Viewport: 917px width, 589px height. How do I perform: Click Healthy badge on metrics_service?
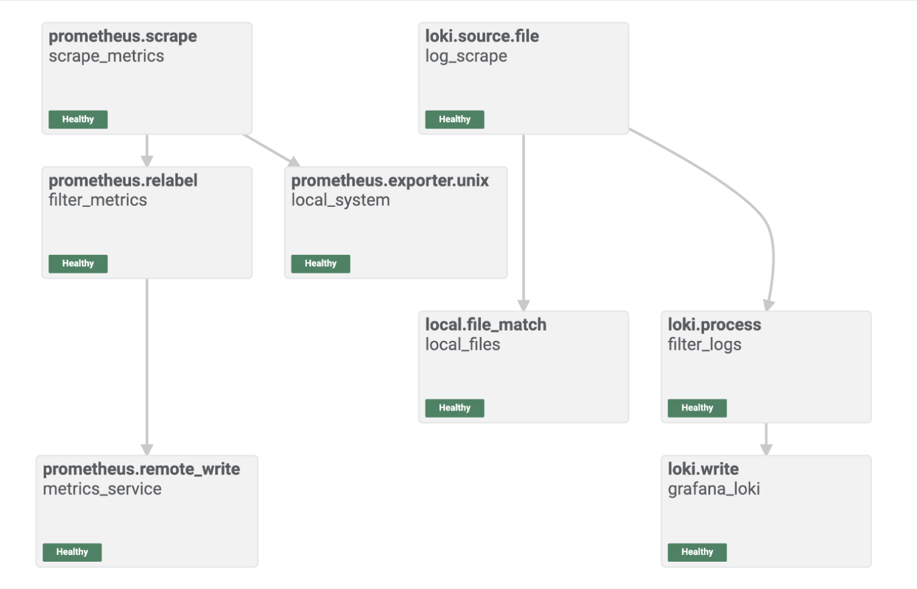(72, 553)
